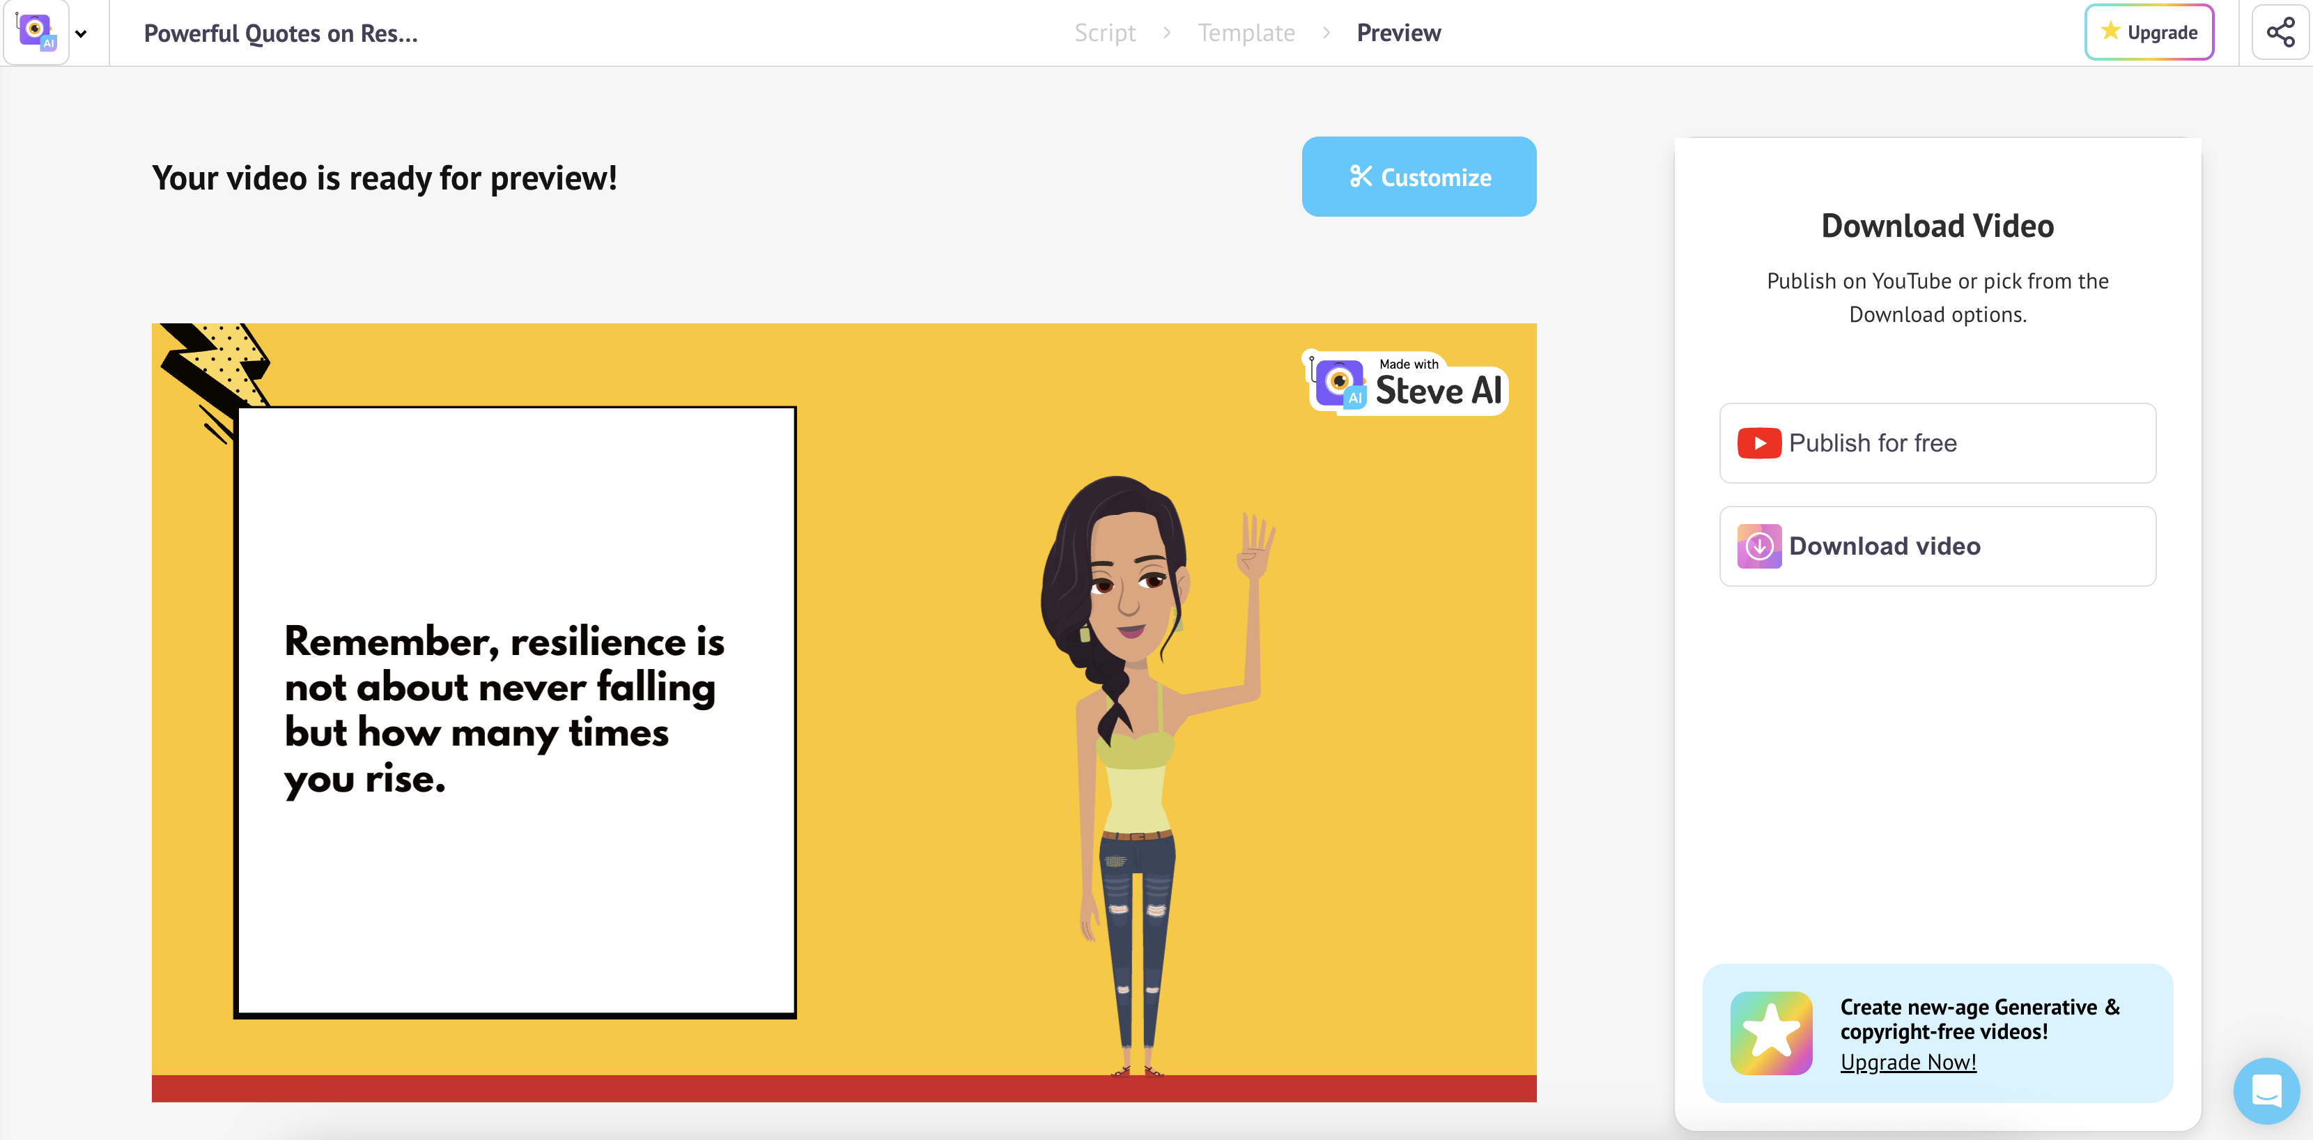
Task: Click the Steve AI logo in the top-left corner
Action: coord(36,32)
